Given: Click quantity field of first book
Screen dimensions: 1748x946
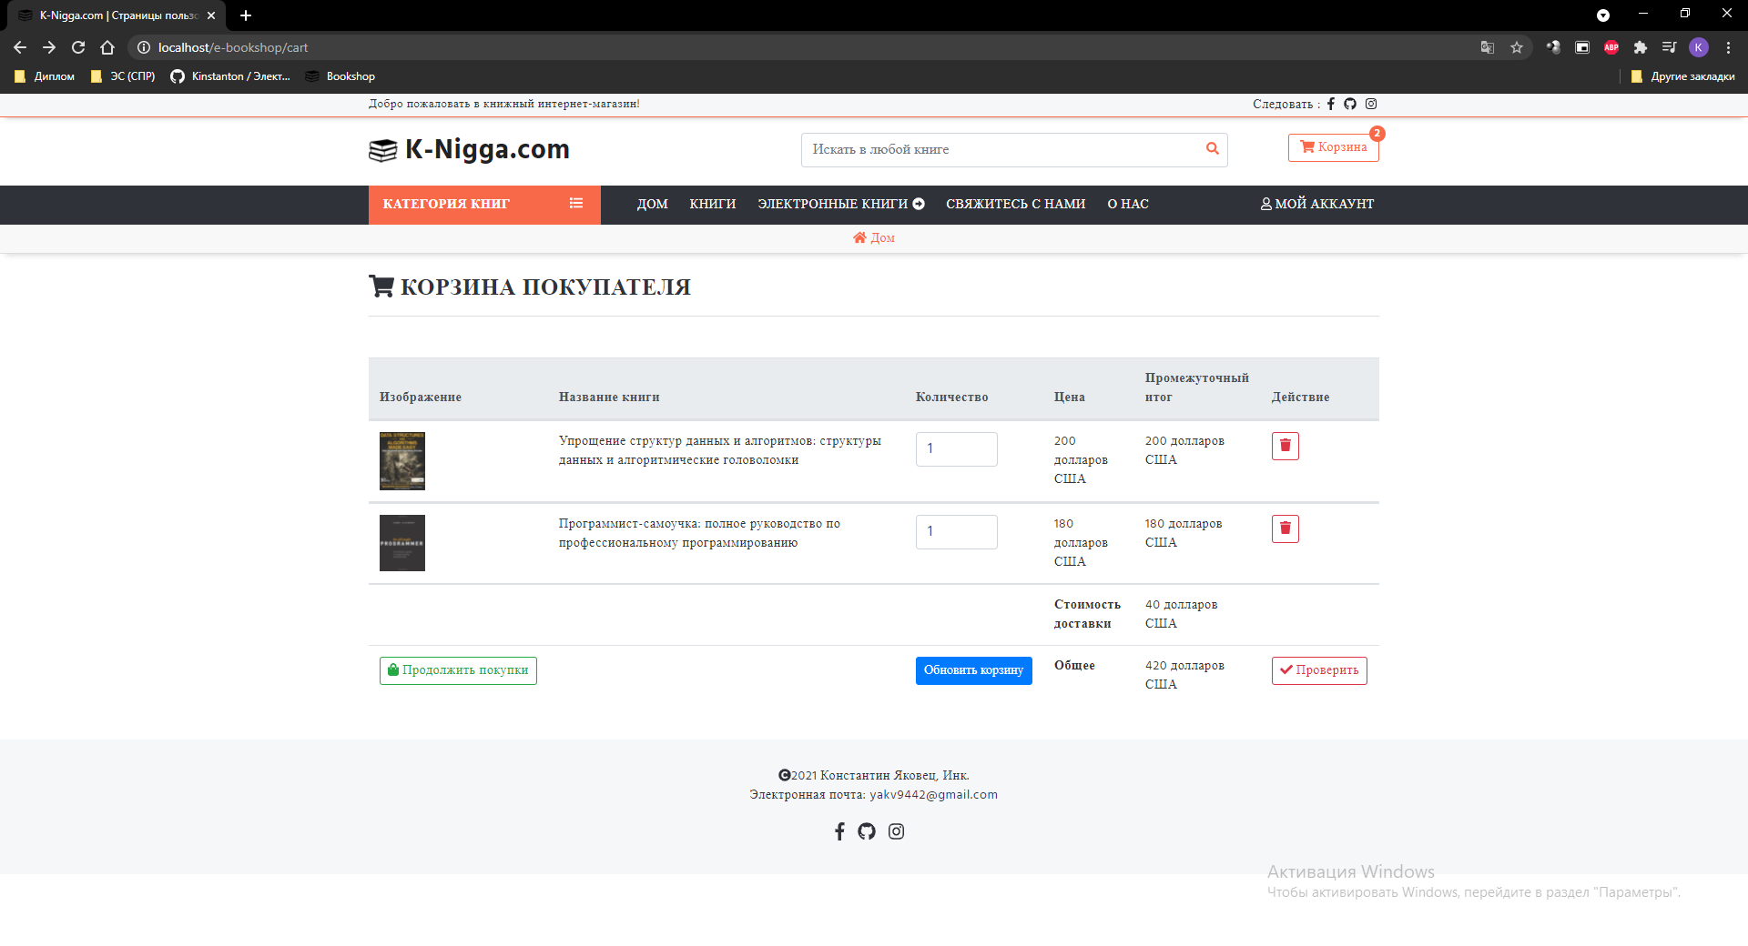Looking at the screenshot, I should point(956,448).
